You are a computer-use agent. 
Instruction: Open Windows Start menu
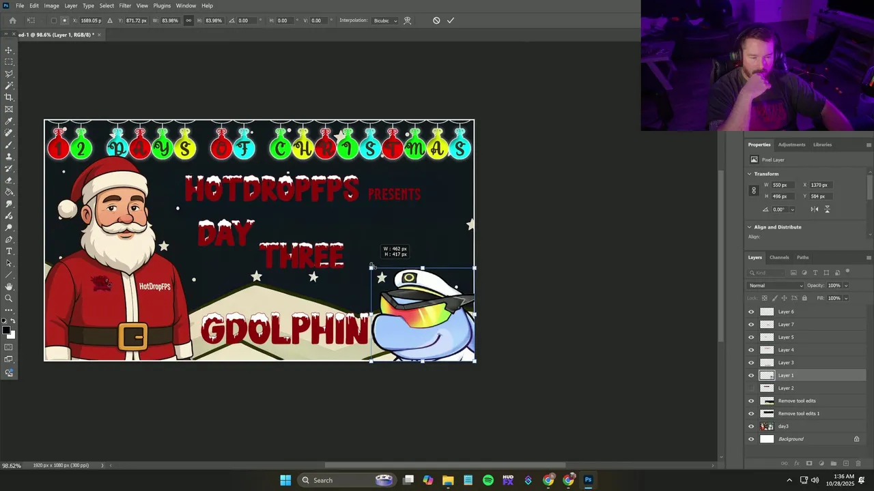[x=285, y=480]
